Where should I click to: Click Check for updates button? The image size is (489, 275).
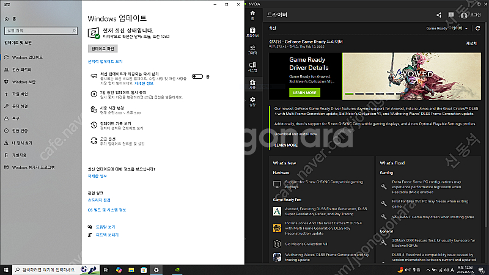tap(103, 49)
